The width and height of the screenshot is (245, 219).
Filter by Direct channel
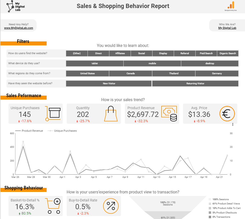click(99, 53)
